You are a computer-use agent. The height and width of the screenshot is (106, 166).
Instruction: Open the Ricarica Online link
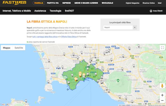[x=149, y=3]
